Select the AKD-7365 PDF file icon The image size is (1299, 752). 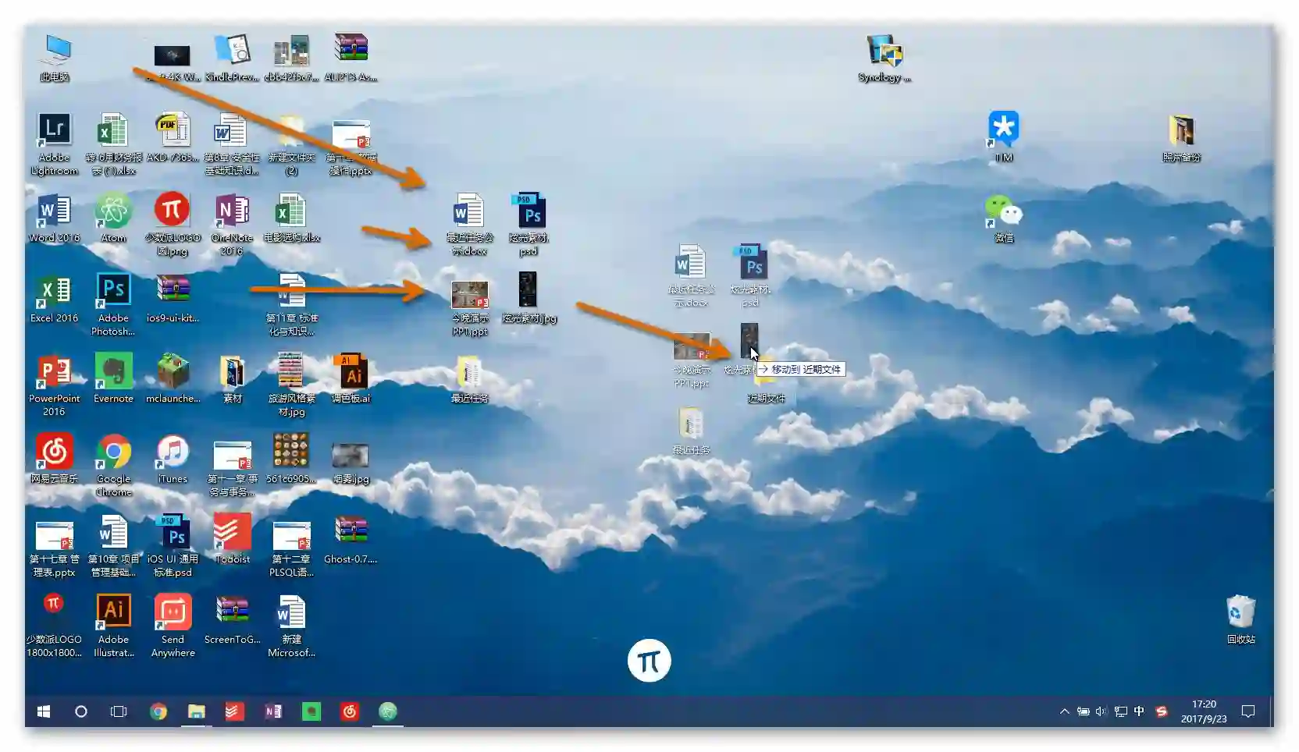[173, 138]
